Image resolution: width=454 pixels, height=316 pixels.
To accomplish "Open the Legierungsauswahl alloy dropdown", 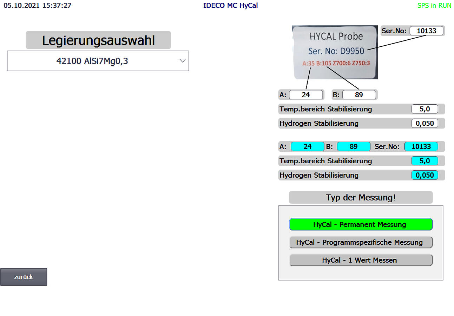I will click(x=98, y=61).
